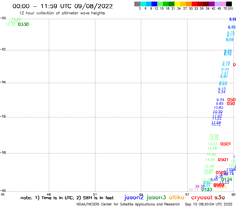Click the lavender swatch in the legend
Viewport: 236px width, 207px height.
[217, 4]
